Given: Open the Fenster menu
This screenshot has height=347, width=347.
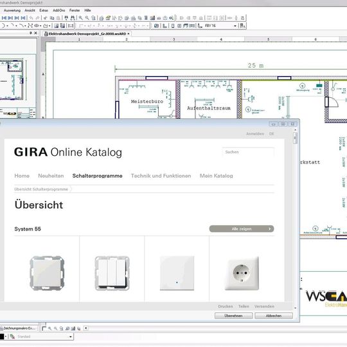Looking at the screenshot, I should (75, 10).
